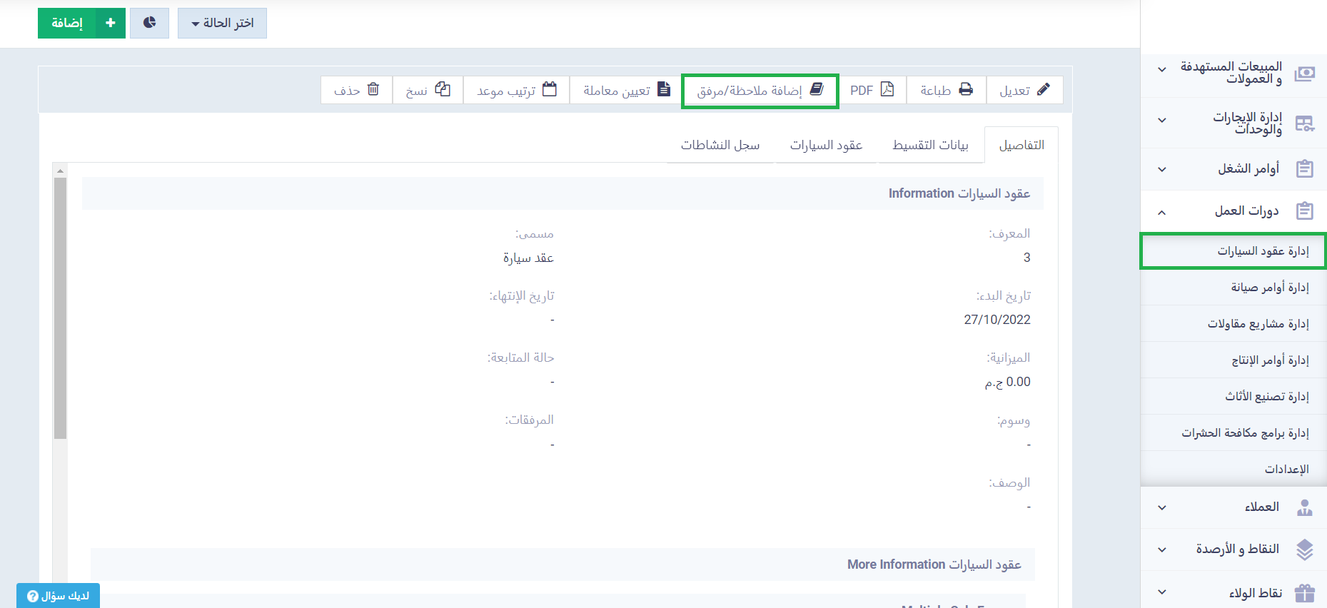Click the document icon for تعيين معاملة
Viewport: 1327px width, 608px height.
(664, 89)
